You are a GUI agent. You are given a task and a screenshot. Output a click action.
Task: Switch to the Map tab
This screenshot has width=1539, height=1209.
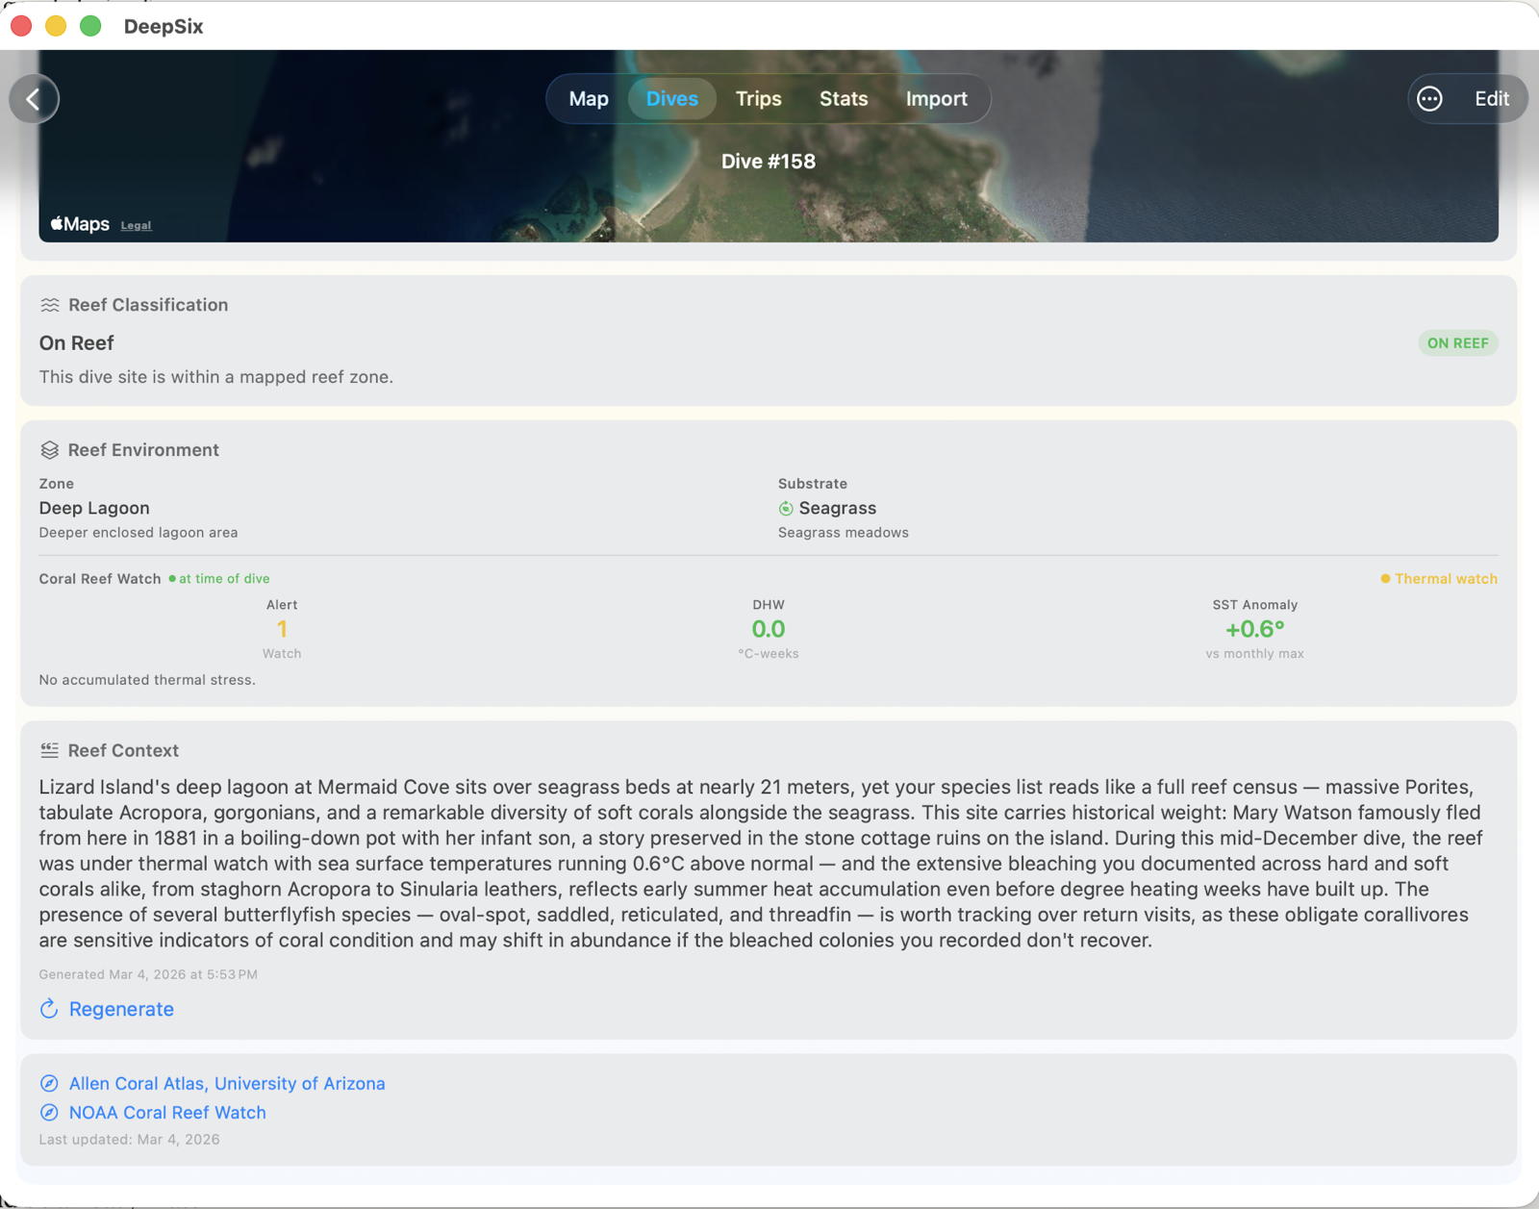pyautogui.click(x=589, y=99)
